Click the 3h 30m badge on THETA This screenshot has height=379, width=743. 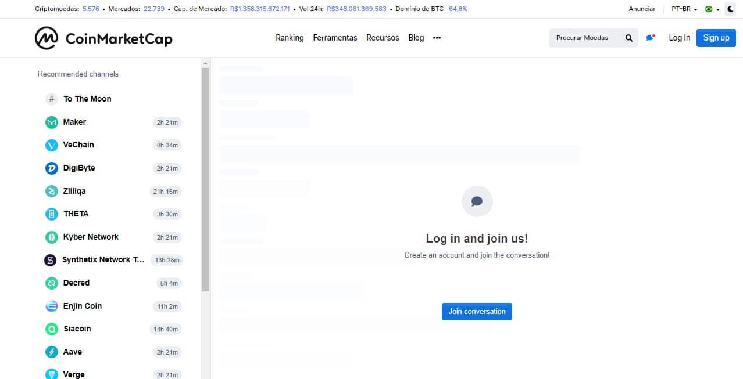167,214
